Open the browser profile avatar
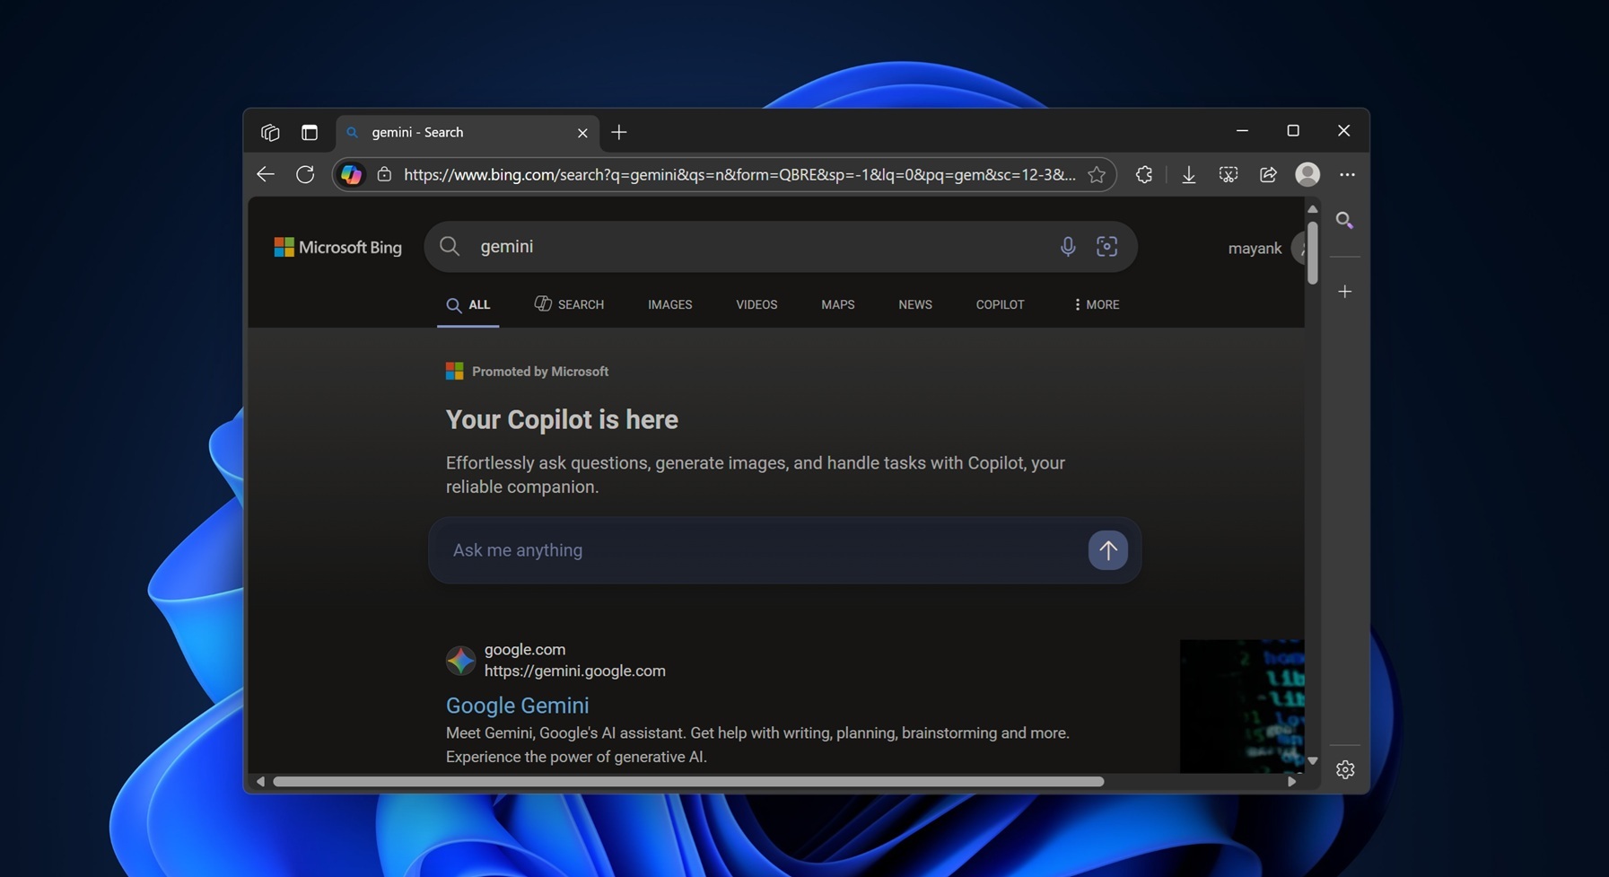This screenshot has width=1609, height=877. point(1307,174)
